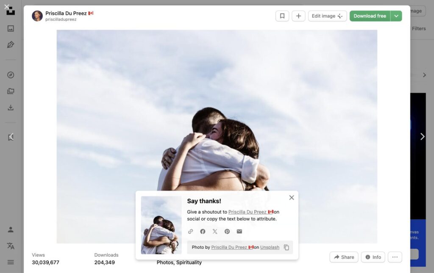The width and height of the screenshot is (434, 273).
Task: Bookmark this photo with the like icon
Action: (282, 16)
